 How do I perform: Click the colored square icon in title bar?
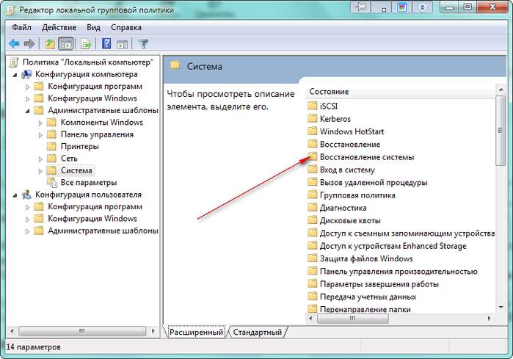point(401,7)
